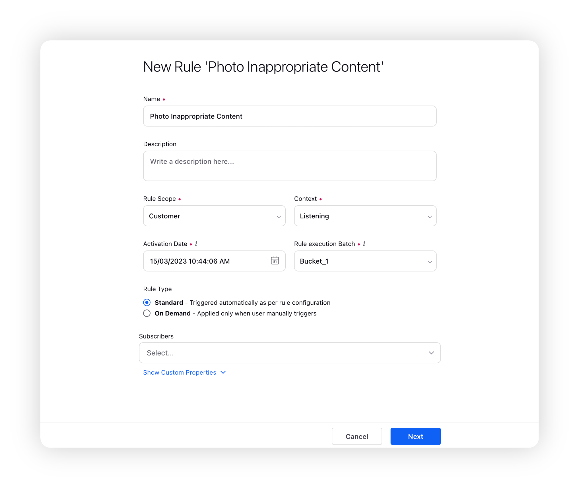Image resolution: width=579 pixels, height=488 pixels.
Task: Click the Rule execution Batch info icon
Action: 364,244
